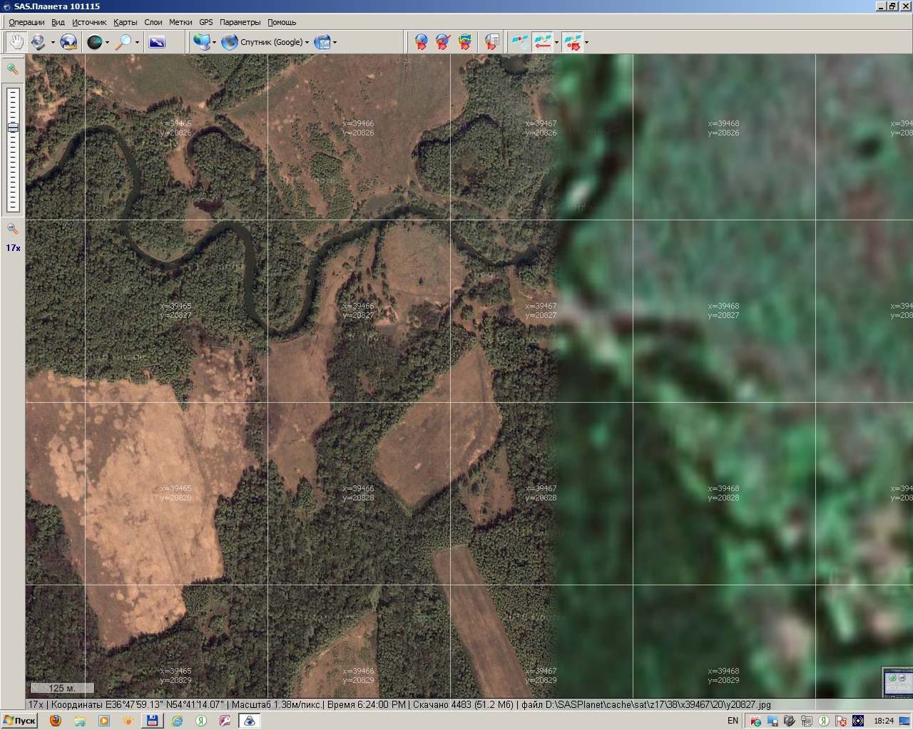Click the Время 6:24:00 PM status entry

(x=367, y=704)
